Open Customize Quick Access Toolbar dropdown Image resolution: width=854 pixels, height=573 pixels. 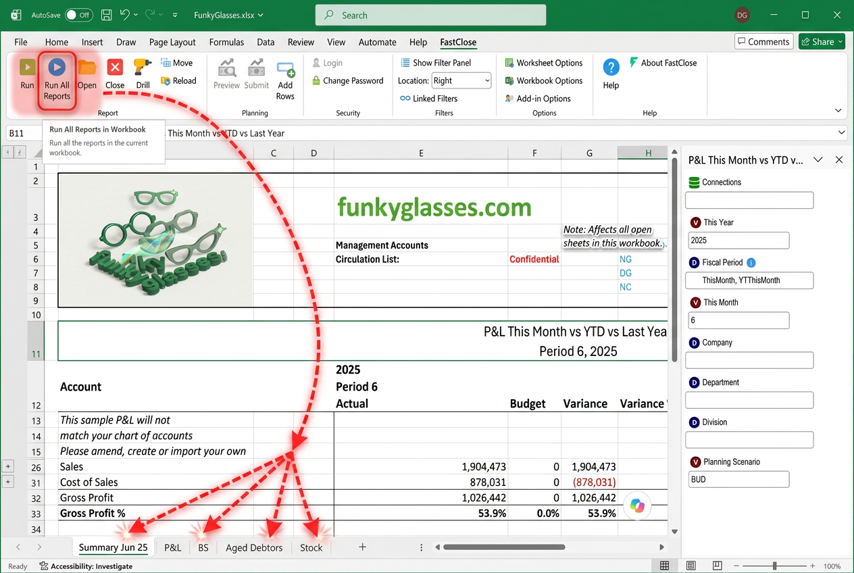point(176,15)
